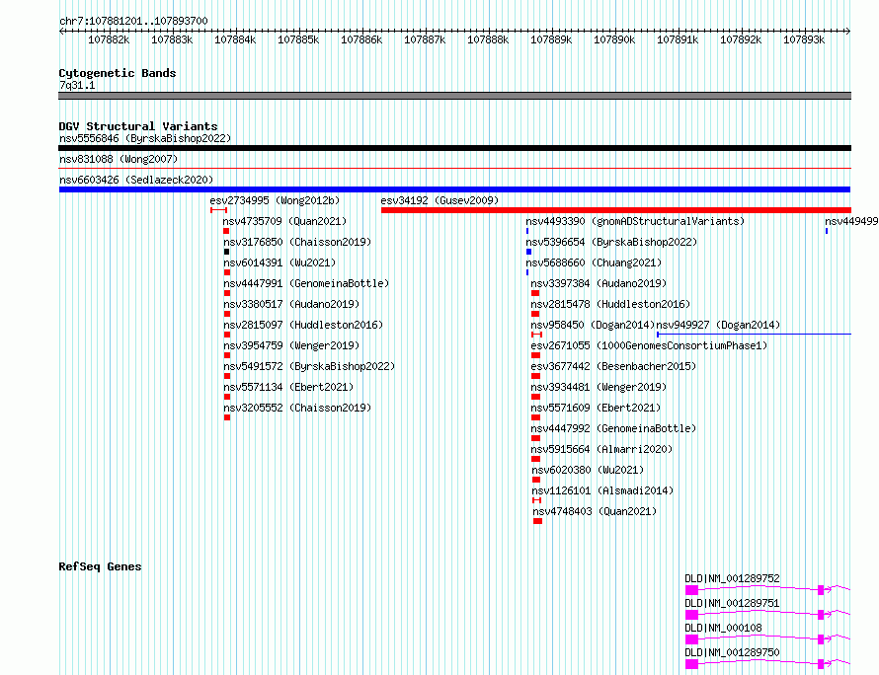Click the Cytogenetic Bands track title

(118, 73)
